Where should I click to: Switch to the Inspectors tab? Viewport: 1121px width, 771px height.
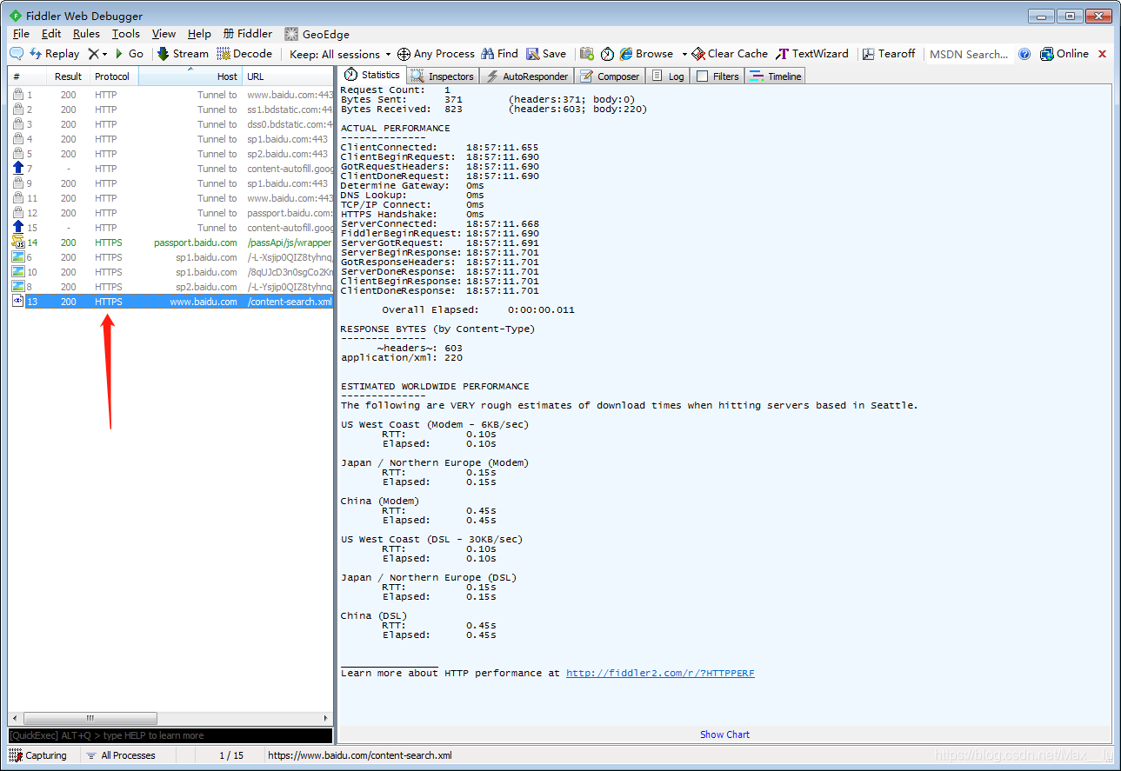pyautogui.click(x=443, y=76)
